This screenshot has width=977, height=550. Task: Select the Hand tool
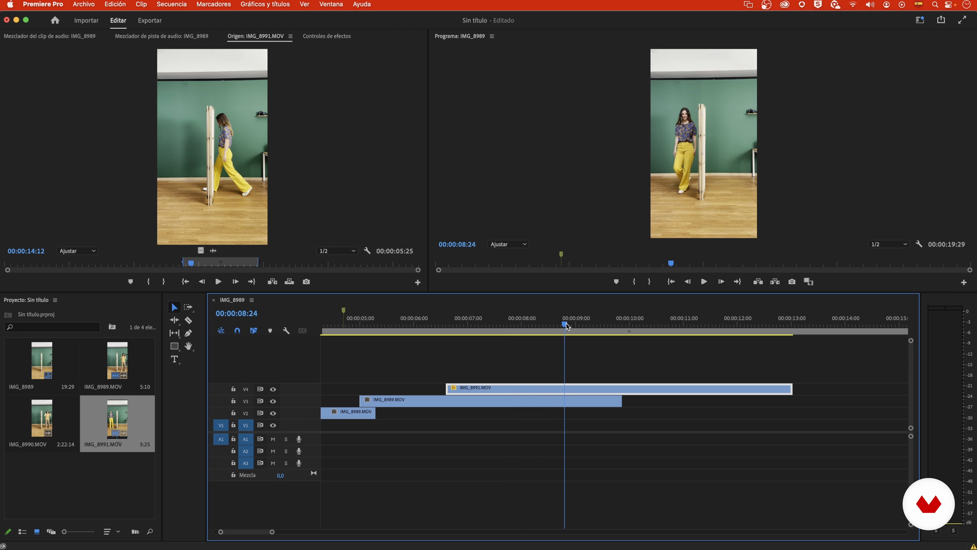pyautogui.click(x=188, y=346)
